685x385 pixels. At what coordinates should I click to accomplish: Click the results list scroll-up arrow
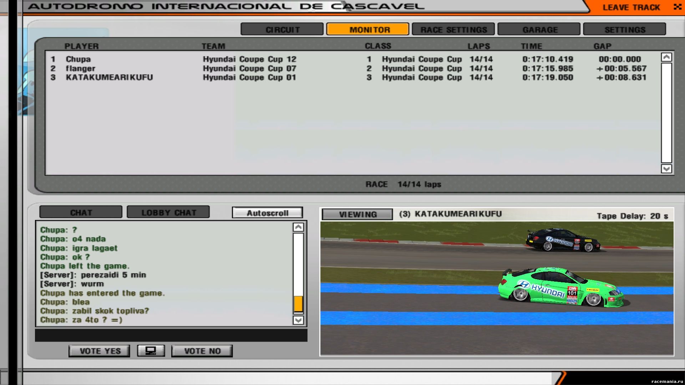[666, 57]
